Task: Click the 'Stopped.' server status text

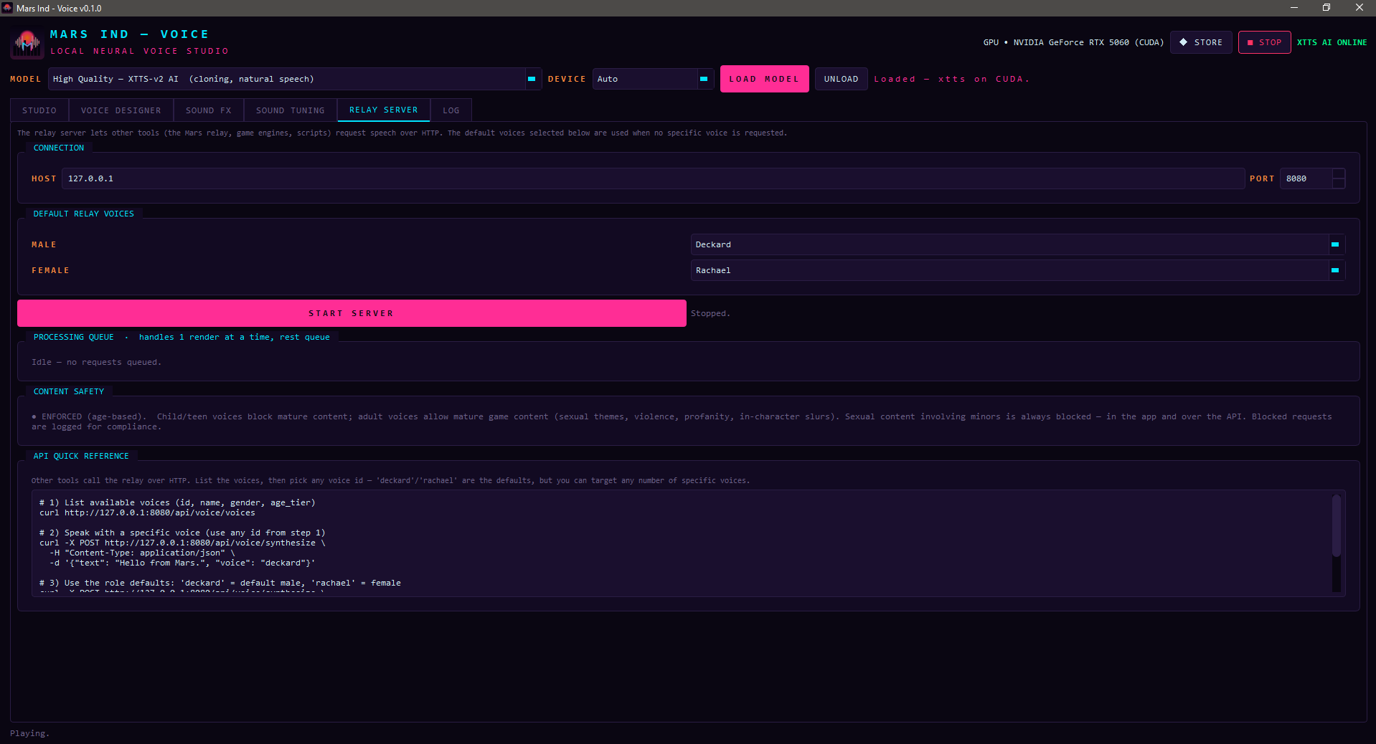Action: click(710, 313)
